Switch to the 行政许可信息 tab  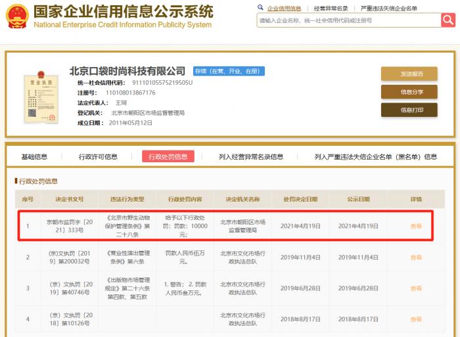98,156
